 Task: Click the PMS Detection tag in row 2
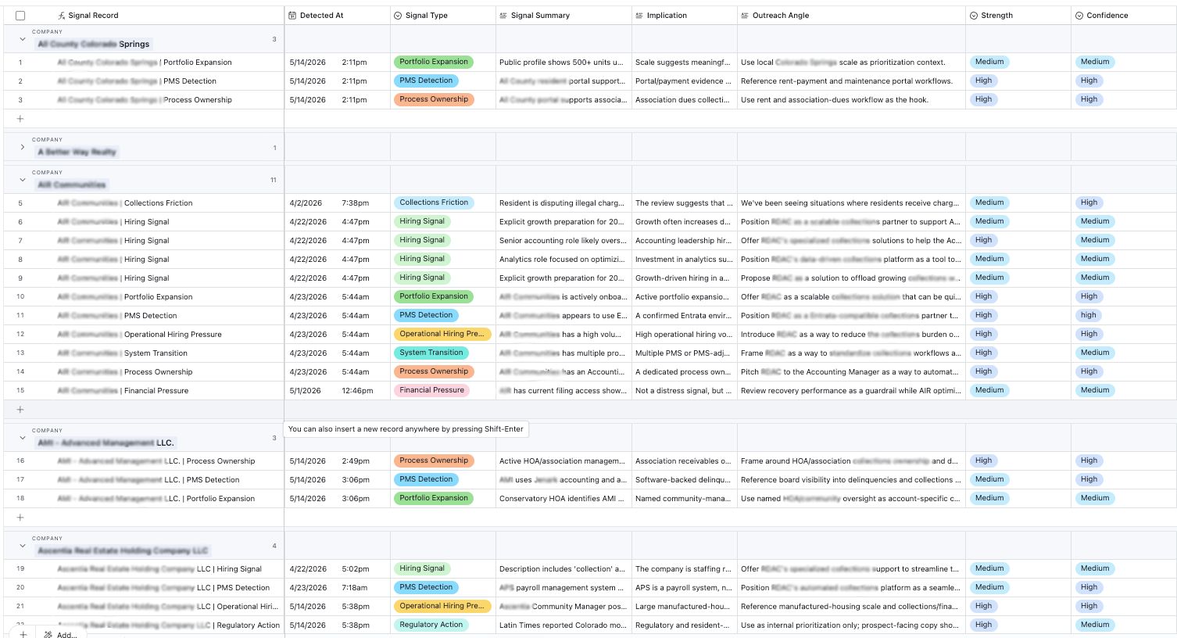click(426, 81)
